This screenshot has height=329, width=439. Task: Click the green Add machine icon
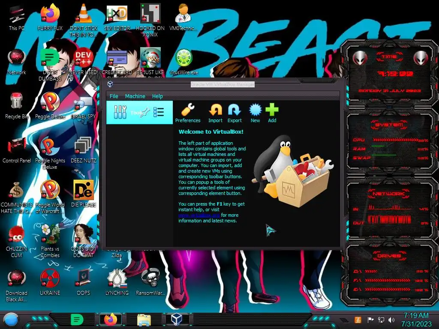[272, 113]
